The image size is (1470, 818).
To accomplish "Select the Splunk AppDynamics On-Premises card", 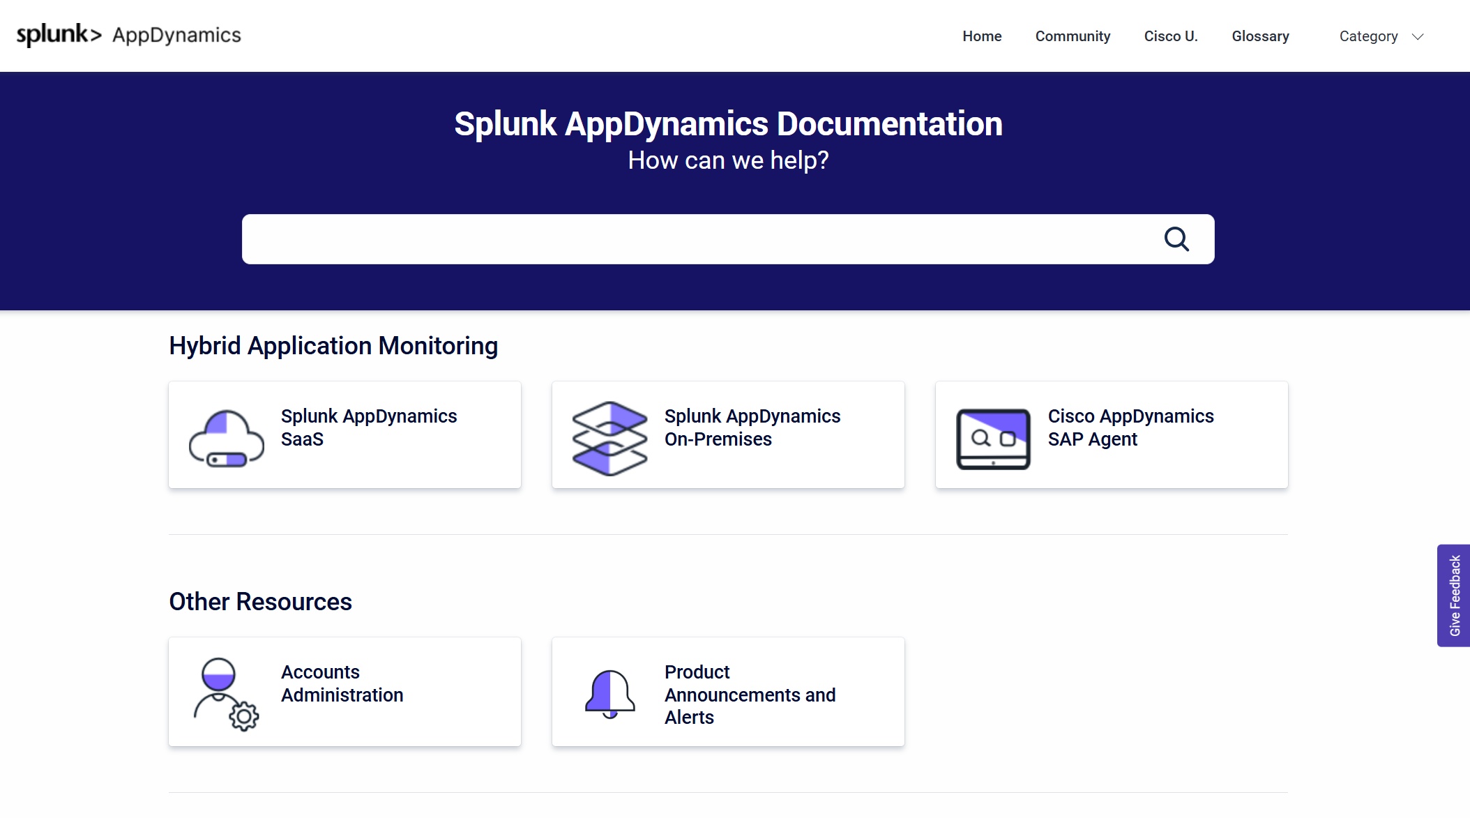I will pos(727,434).
